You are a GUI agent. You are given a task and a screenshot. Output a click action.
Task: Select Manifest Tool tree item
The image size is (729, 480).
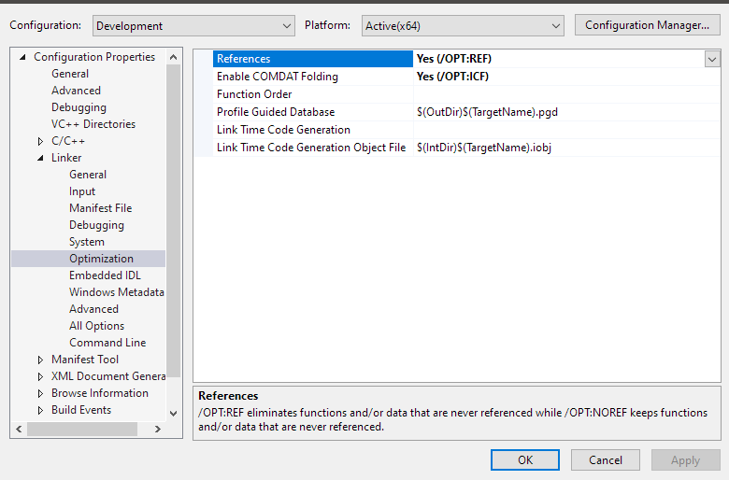click(85, 360)
